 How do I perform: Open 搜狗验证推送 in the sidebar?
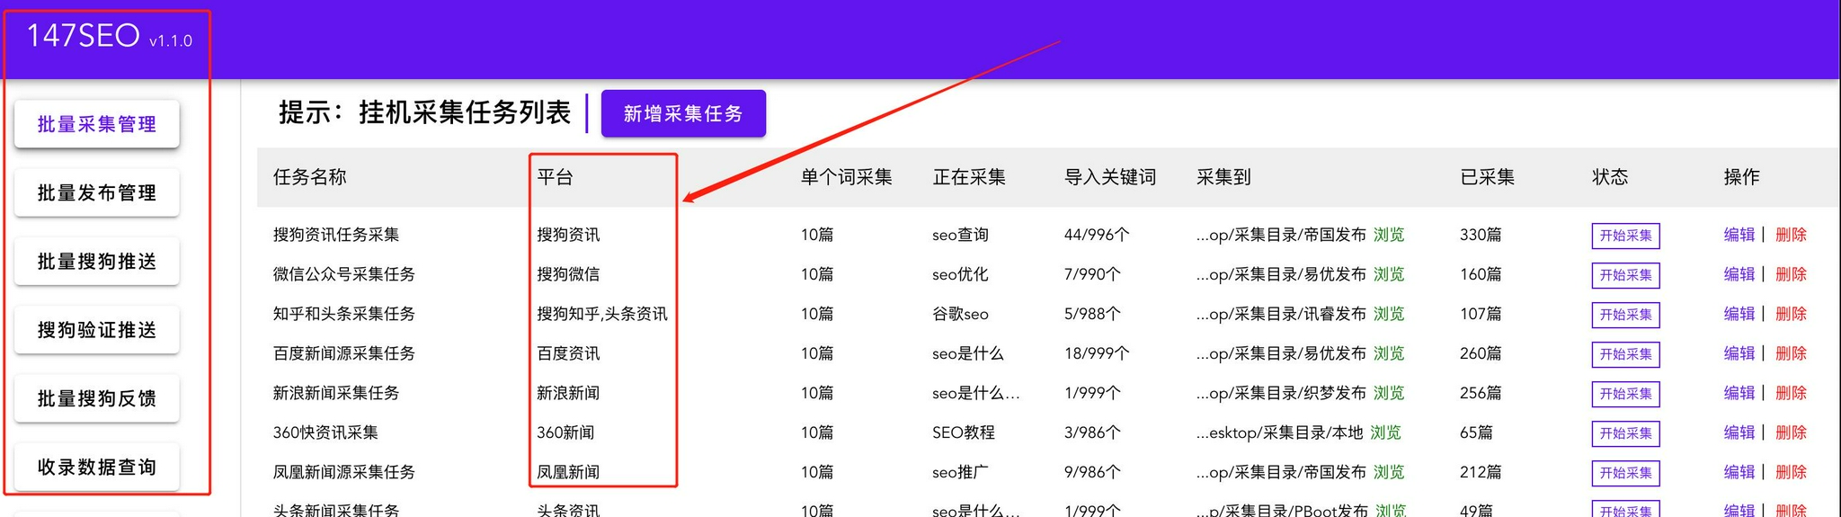click(x=97, y=330)
